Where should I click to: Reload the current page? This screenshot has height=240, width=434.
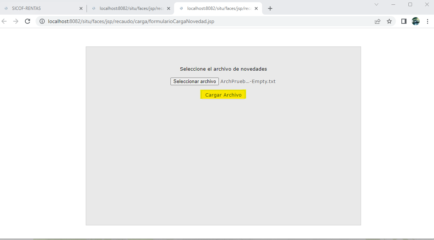pos(27,21)
